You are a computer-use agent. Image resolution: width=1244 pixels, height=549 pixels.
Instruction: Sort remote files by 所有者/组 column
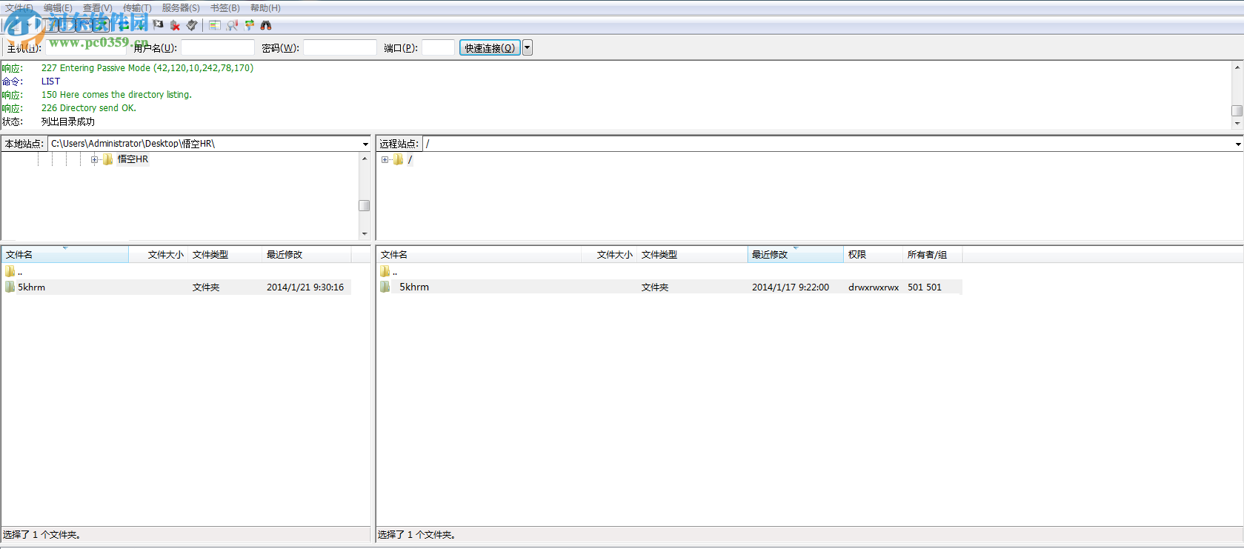pyautogui.click(x=933, y=254)
